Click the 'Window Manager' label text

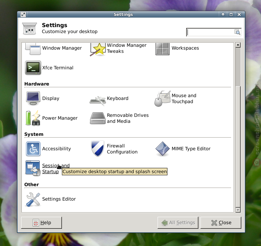pyautogui.click(x=62, y=48)
